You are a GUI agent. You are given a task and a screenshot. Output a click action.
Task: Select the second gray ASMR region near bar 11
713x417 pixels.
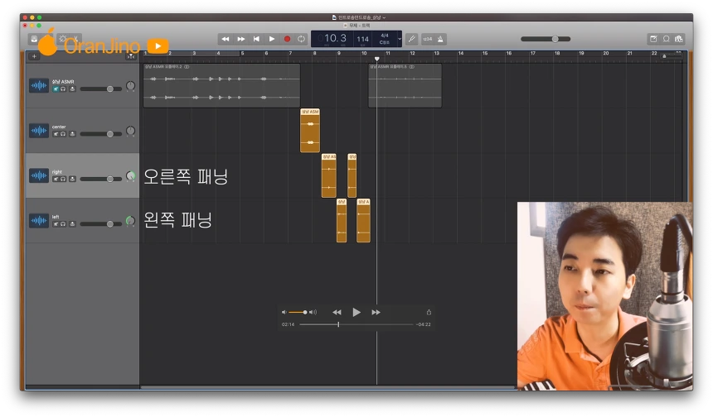pos(405,85)
